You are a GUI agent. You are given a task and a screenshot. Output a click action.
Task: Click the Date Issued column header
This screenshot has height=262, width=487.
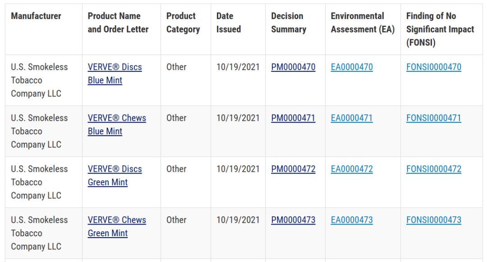coord(229,23)
